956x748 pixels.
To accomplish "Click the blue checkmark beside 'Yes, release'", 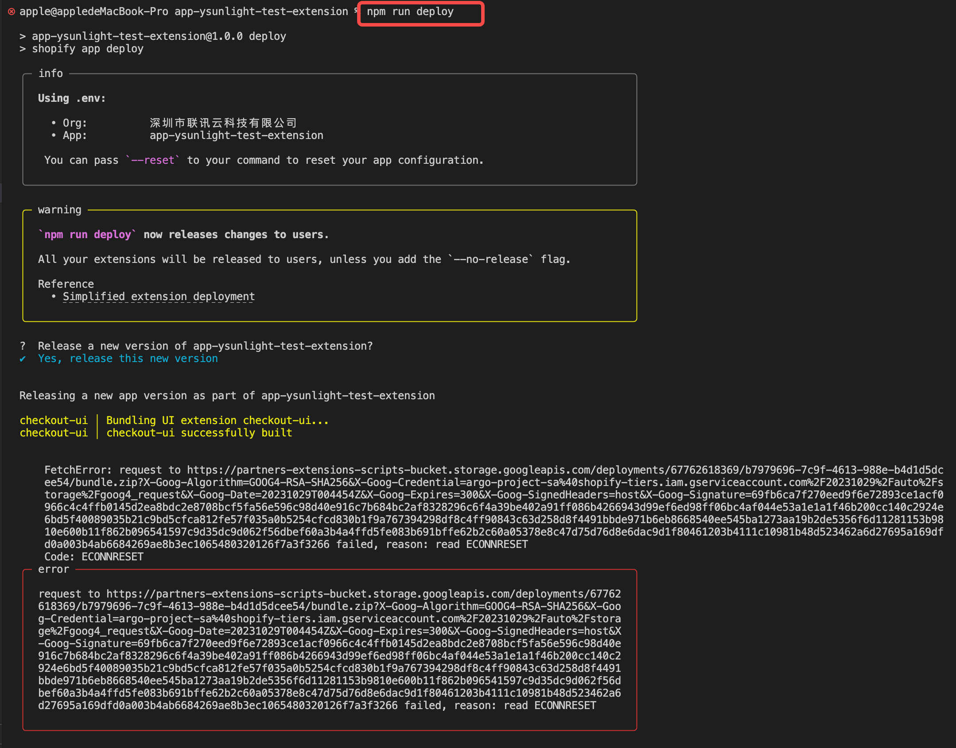I will tap(23, 359).
